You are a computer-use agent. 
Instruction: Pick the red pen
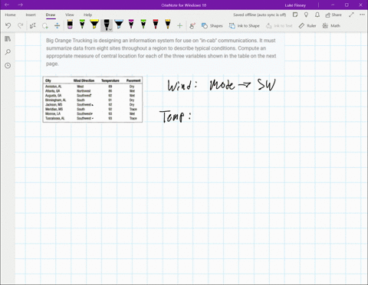pos(156,25)
